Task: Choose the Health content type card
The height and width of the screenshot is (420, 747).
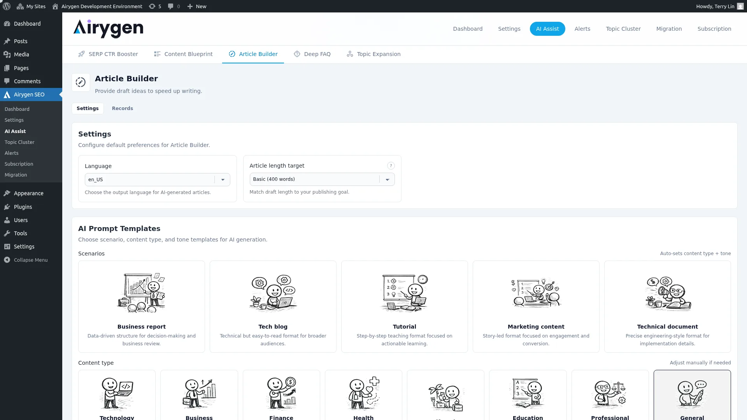Action: (363, 395)
